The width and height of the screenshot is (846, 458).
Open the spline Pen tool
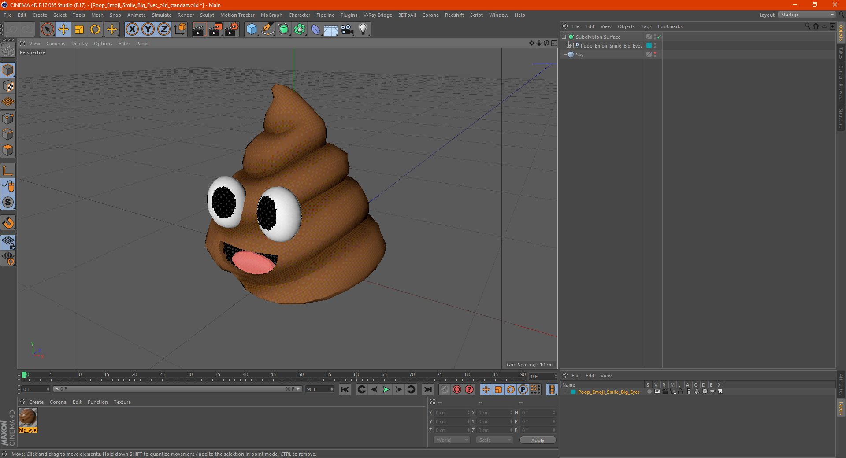pyautogui.click(x=268, y=30)
